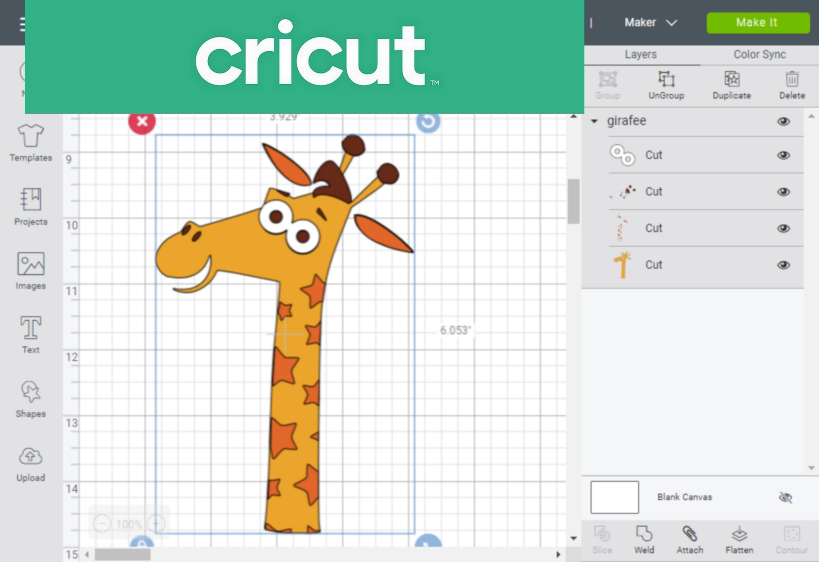Switch to the Color Sync tab
The height and width of the screenshot is (562, 819).
[759, 54]
